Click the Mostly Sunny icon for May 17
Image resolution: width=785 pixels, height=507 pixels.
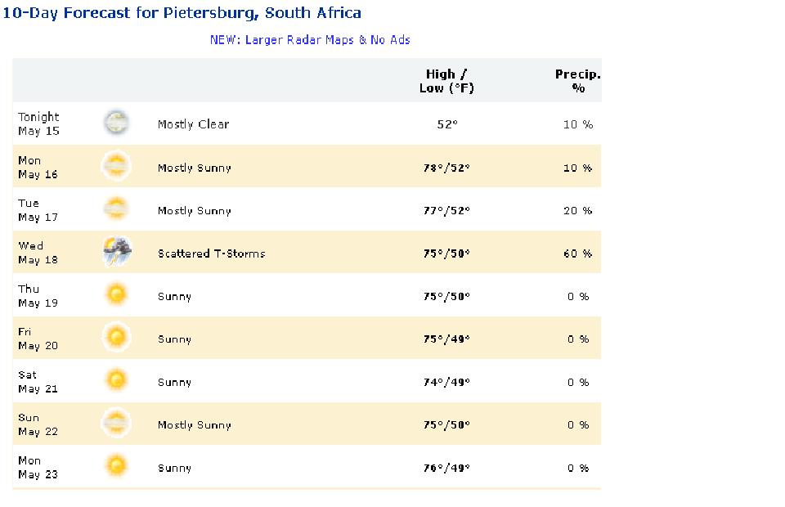point(116,209)
